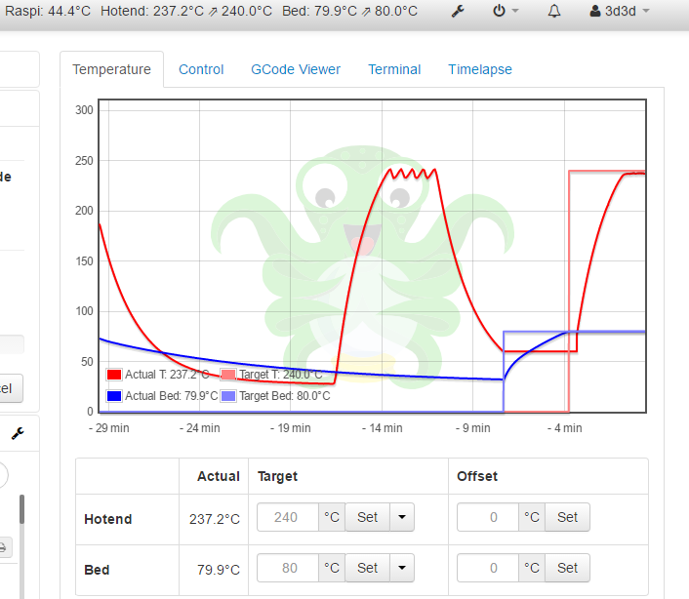Focus the Hotend target temperature field
The height and width of the screenshot is (599, 689).
pos(288,517)
